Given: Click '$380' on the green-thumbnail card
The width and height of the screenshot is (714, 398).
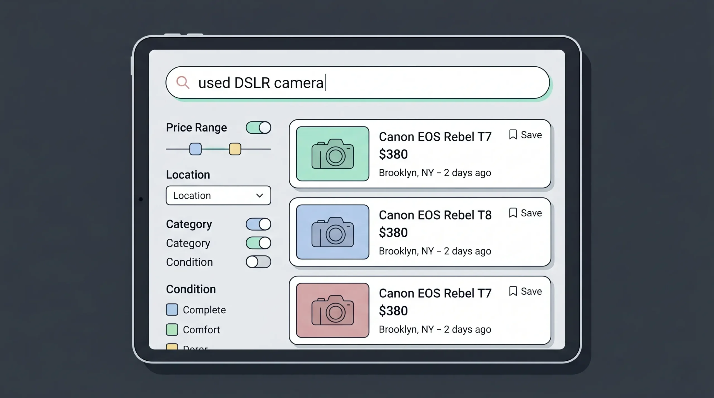Looking at the screenshot, I should pos(393,154).
